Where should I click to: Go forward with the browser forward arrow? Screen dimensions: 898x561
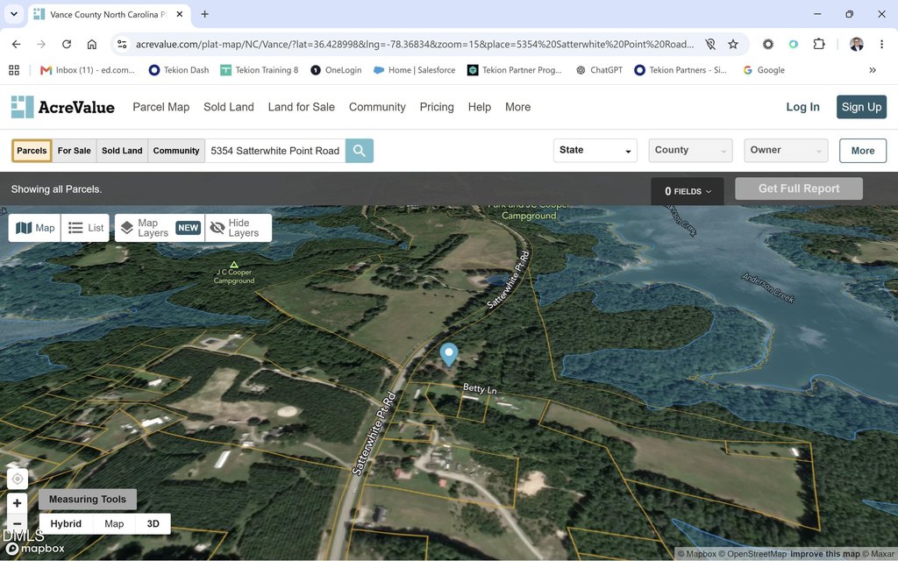(41, 44)
